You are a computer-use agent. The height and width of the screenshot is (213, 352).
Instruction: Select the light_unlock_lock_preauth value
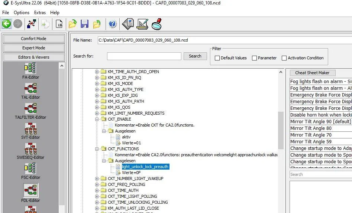click(x=145, y=167)
